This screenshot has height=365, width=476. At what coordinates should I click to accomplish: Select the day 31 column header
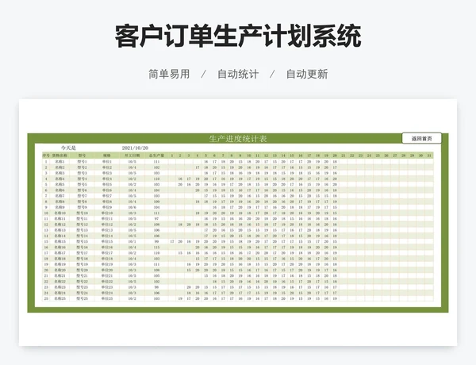click(429, 156)
